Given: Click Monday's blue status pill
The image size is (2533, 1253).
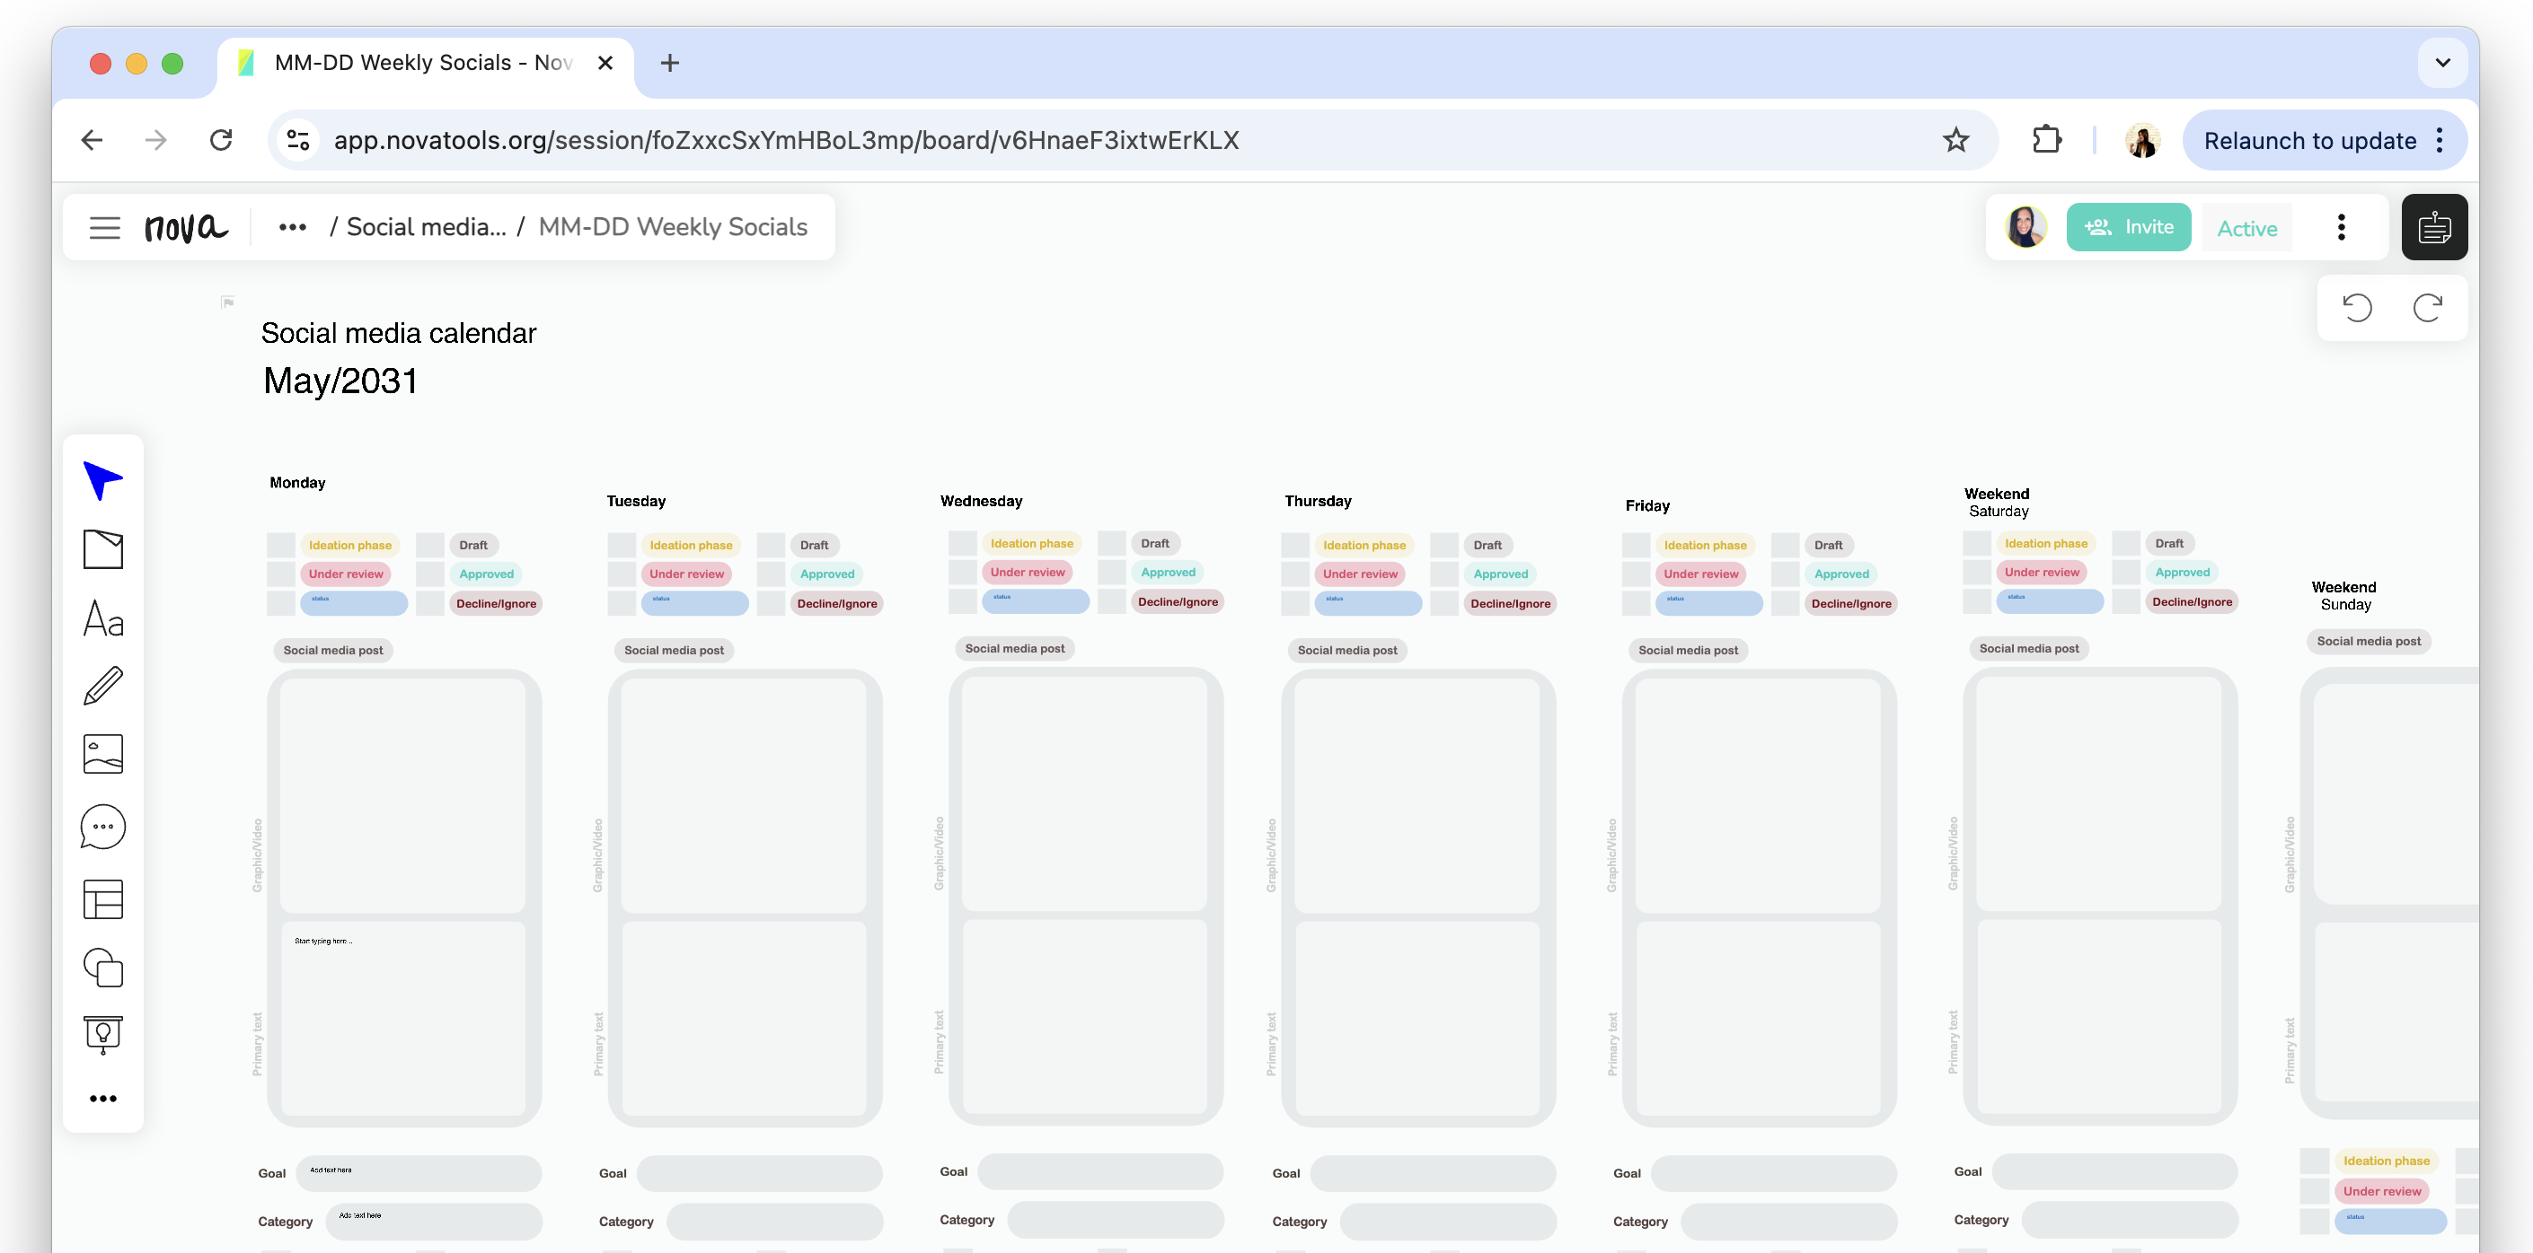Looking at the screenshot, I should (354, 602).
